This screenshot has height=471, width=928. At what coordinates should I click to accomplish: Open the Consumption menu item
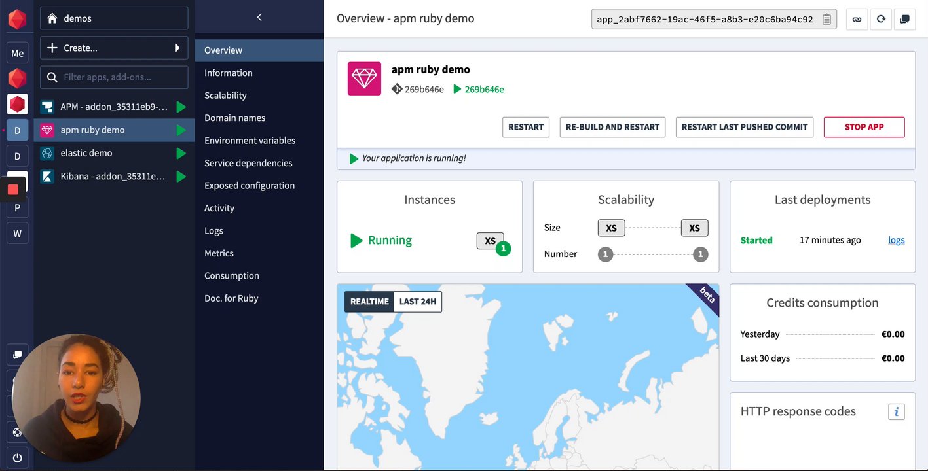[259, 276]
